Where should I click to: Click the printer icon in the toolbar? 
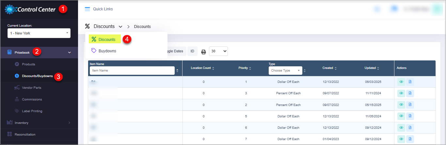pos(203,51)
